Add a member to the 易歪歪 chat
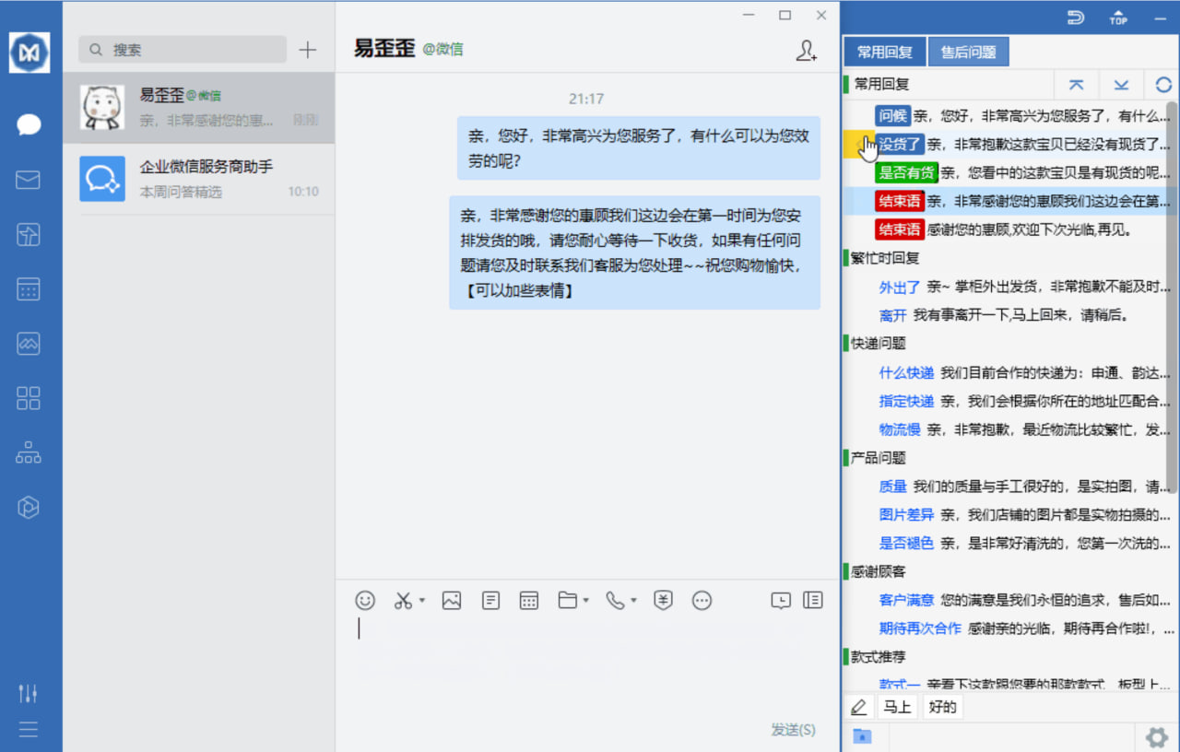This screenshot has height=752, width=1180. click(807, 51)
